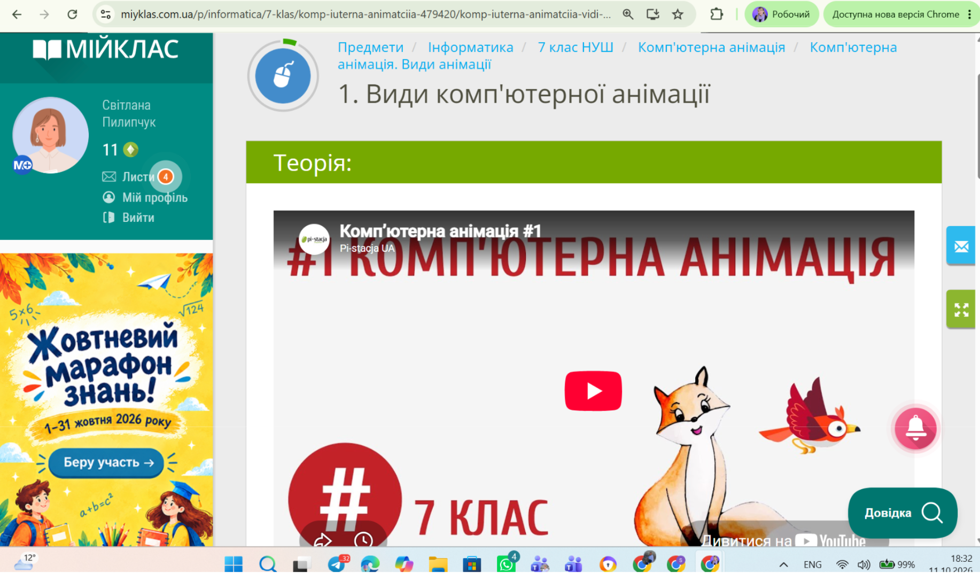980x573 pixels.
Task: Open the Довідка help search
Action: (x=903, y=513)
